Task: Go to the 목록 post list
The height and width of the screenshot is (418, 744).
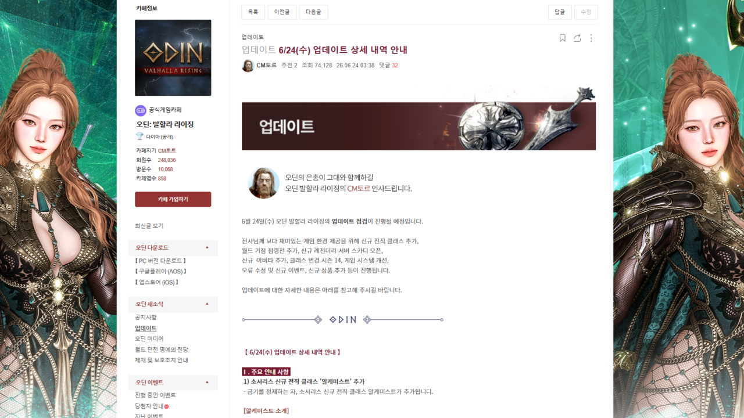Action: (x=253, y=12)
